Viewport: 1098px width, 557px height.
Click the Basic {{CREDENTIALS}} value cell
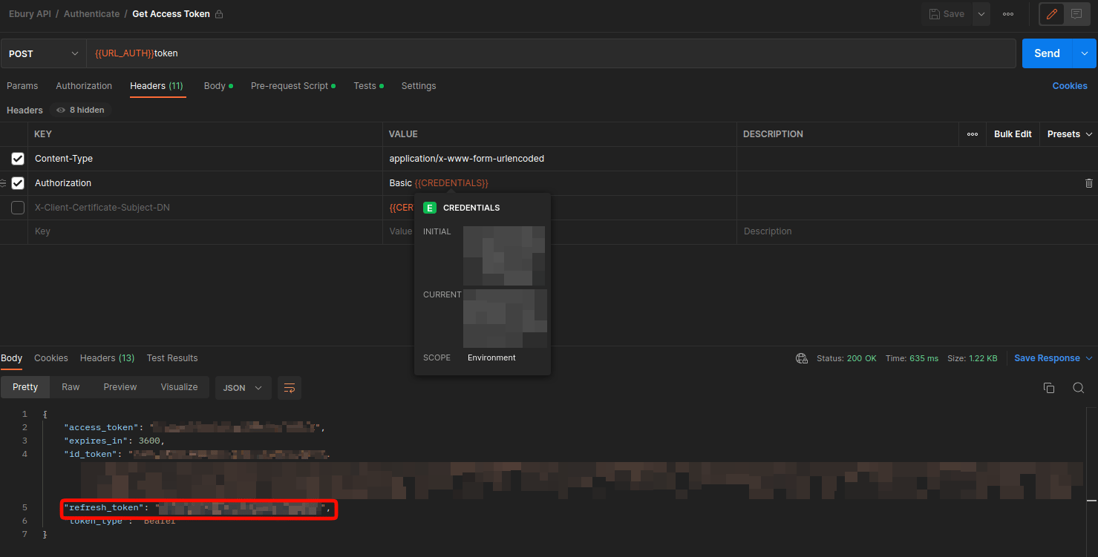pyautogui.click(x=560, y=183)
